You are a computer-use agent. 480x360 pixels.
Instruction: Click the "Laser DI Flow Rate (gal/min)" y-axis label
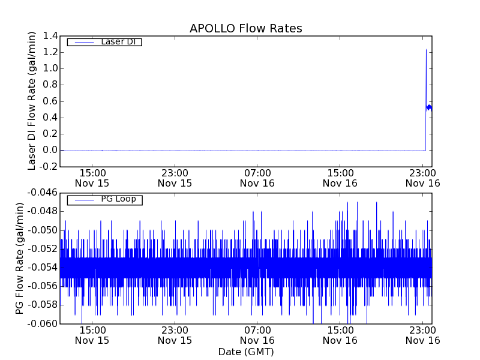pos(32,101)
